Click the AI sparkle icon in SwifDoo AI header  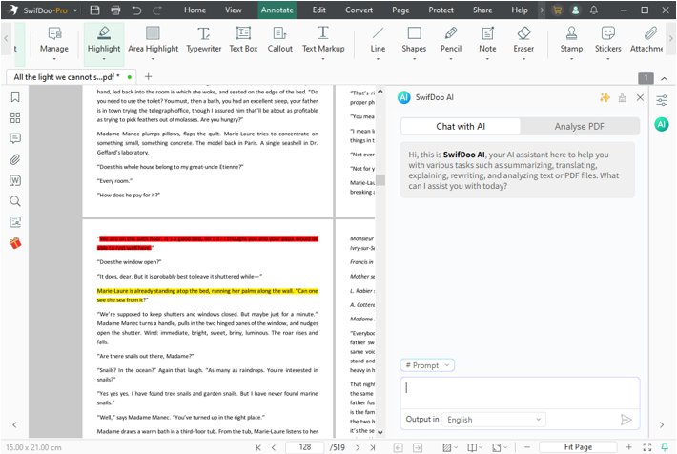pos(605,97)
